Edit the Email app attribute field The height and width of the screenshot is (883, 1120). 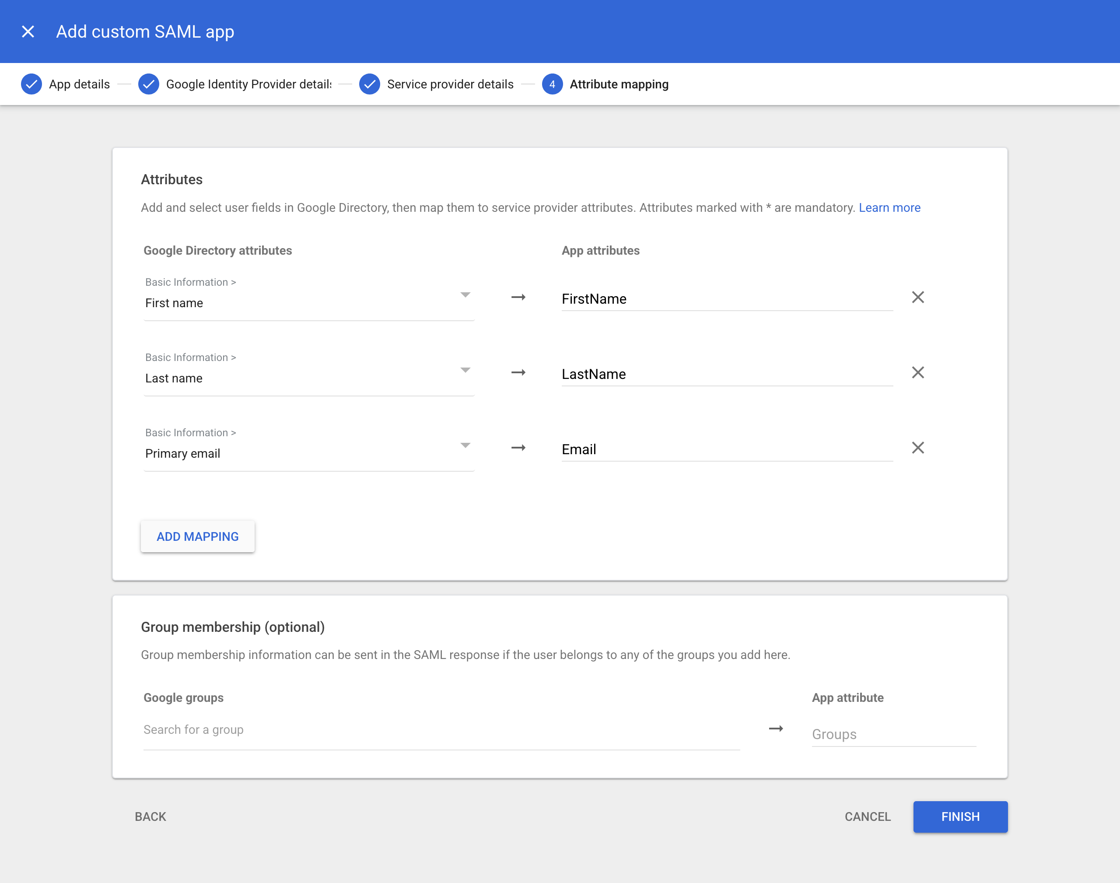727,449
